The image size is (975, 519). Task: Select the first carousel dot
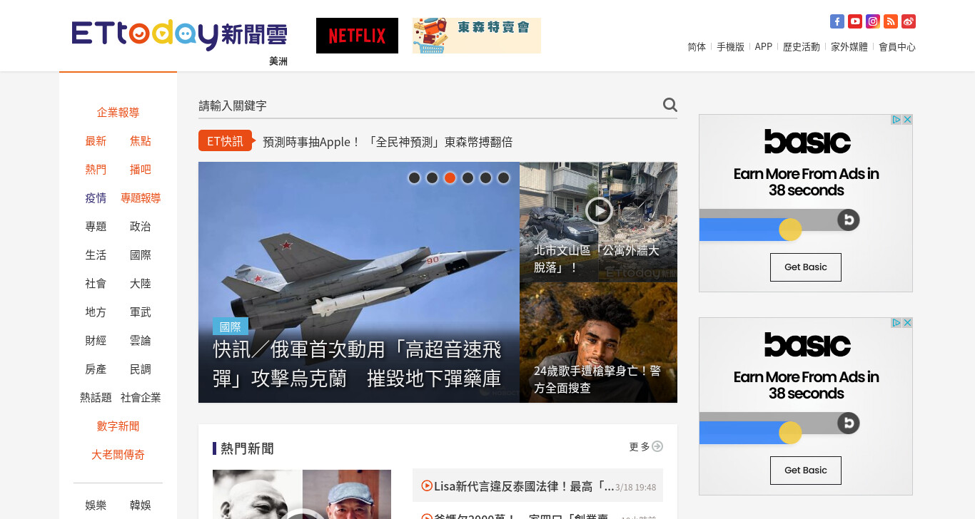(x=414, y=178)
